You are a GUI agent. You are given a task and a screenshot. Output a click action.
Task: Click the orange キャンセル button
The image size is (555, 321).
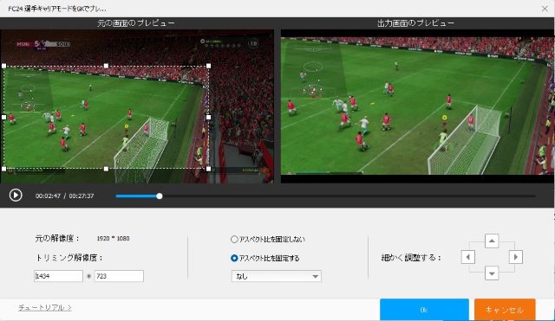click(505, 310)
